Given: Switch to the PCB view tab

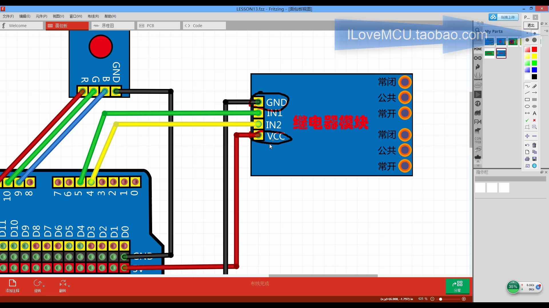Looking at the screenshot, I should point(158,25).
